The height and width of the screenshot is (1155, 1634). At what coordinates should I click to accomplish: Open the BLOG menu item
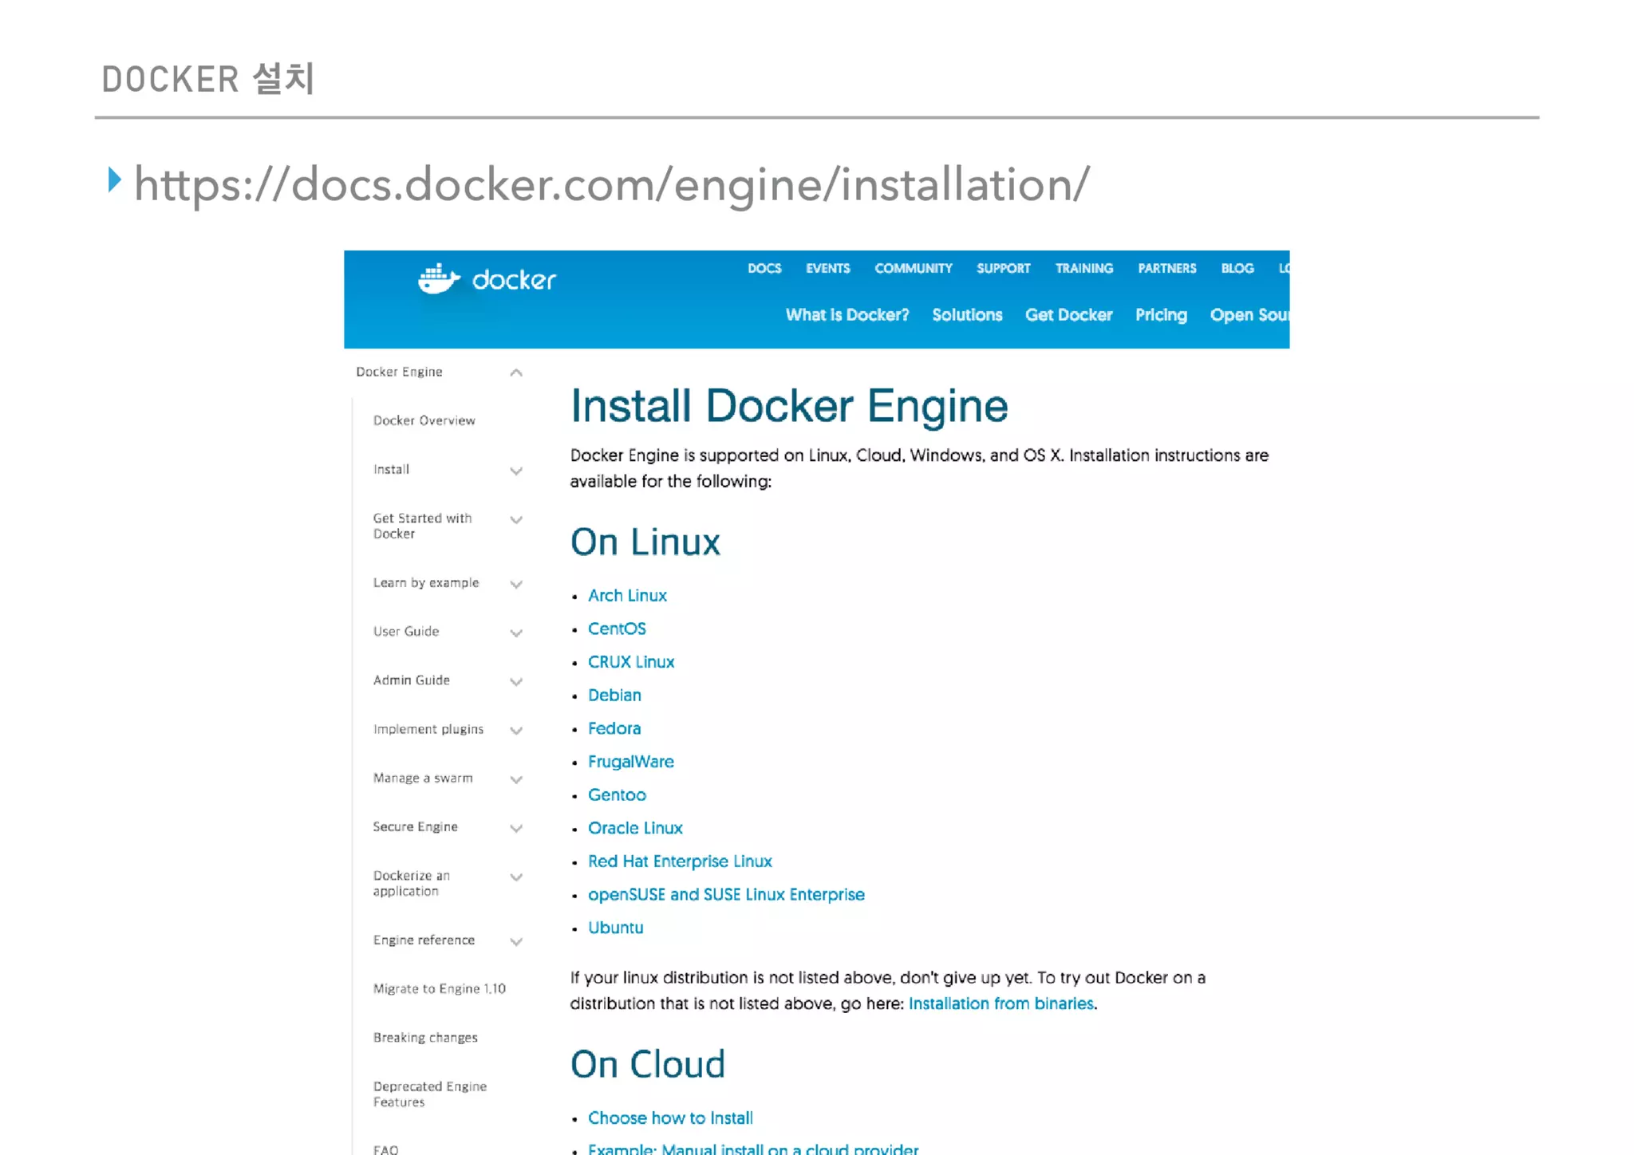pyautogui.click(x=1237, y=269)
